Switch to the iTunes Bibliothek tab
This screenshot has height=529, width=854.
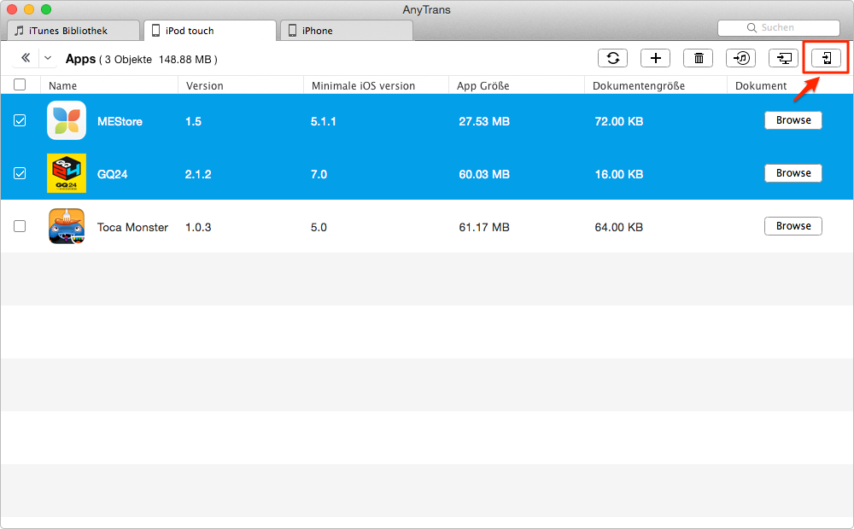pyautogui.click(x=73, y=31)
